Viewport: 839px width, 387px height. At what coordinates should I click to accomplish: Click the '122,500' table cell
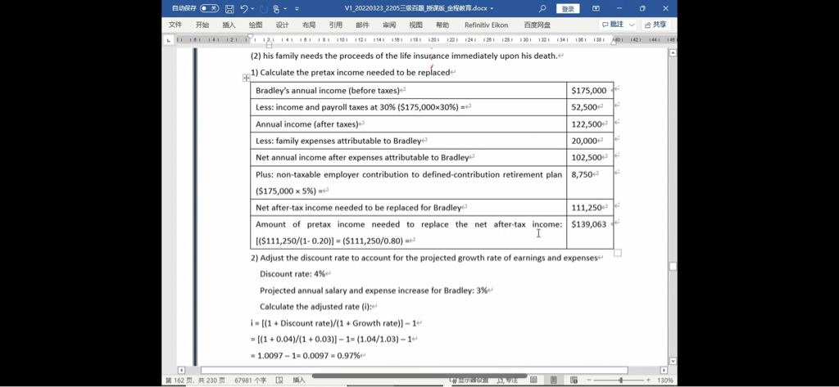tap(590, 124)
